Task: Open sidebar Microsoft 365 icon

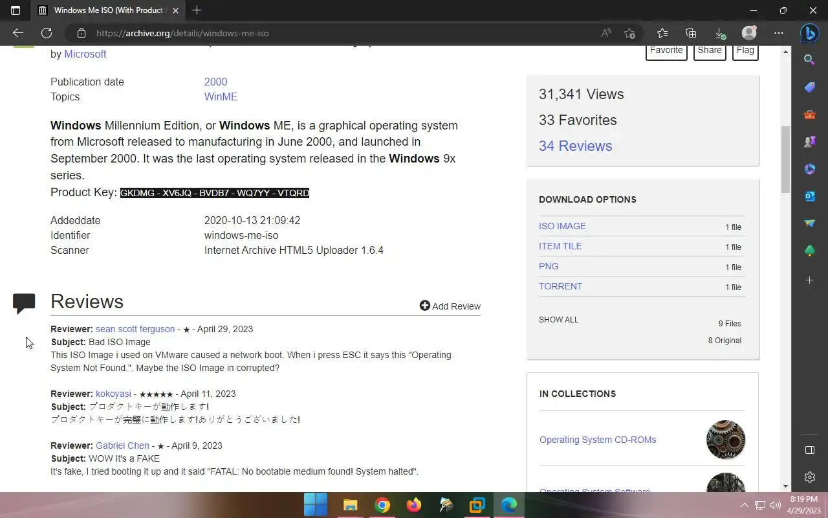Action: click(809, 169)
